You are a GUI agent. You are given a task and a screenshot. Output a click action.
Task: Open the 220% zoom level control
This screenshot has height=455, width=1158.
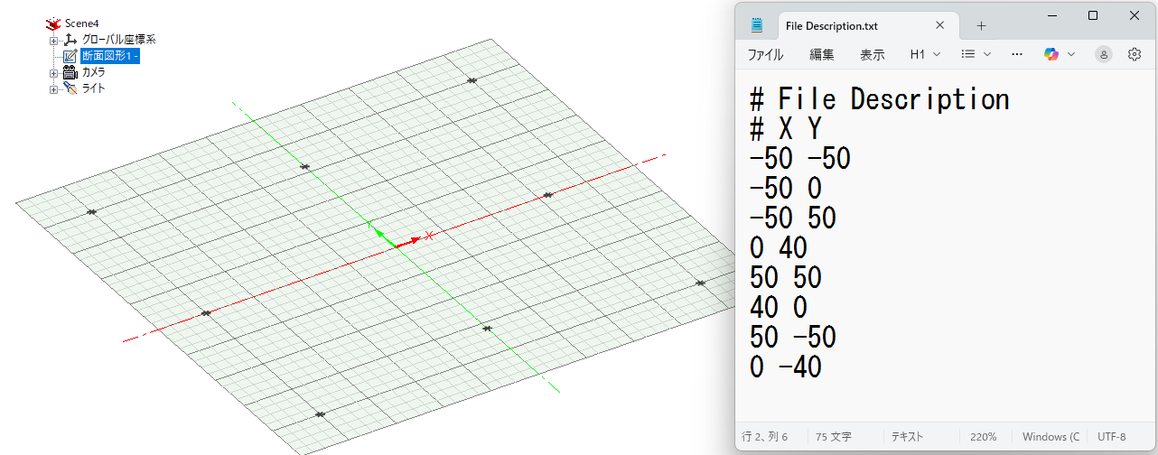pos(985,437)
